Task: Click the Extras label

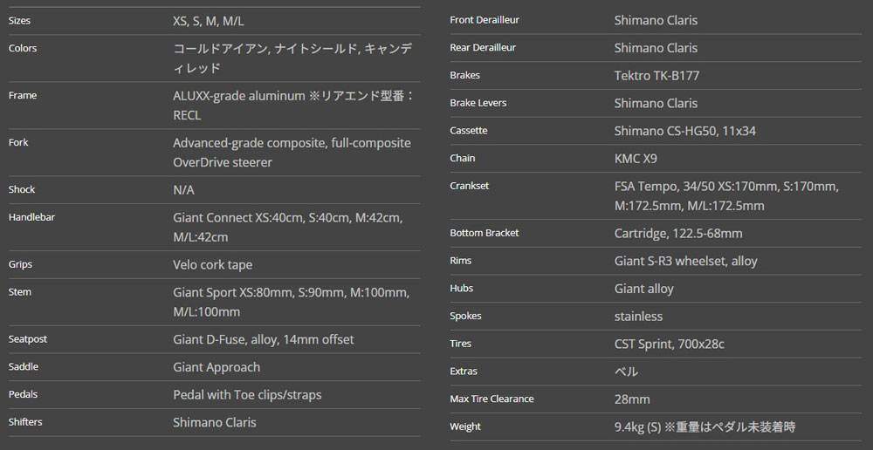Action: (x=464, y=372)
